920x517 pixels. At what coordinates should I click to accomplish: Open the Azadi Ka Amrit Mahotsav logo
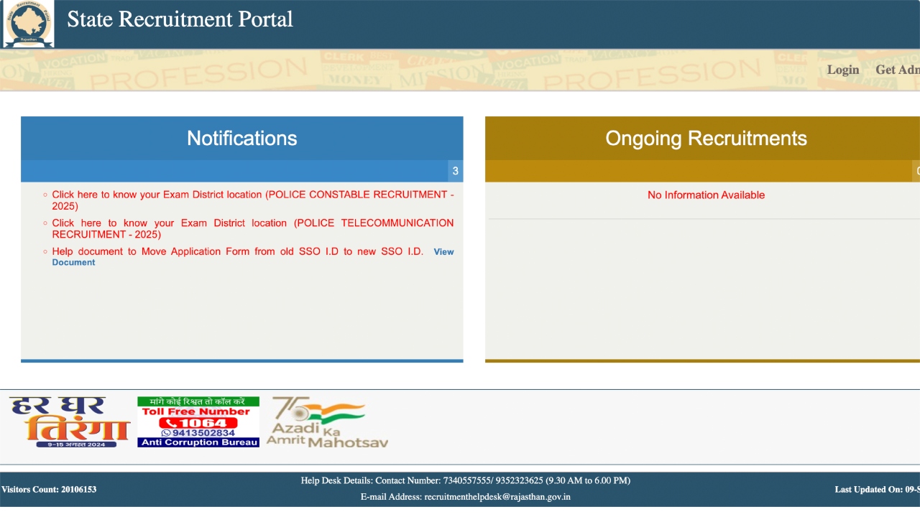[327, 422]
